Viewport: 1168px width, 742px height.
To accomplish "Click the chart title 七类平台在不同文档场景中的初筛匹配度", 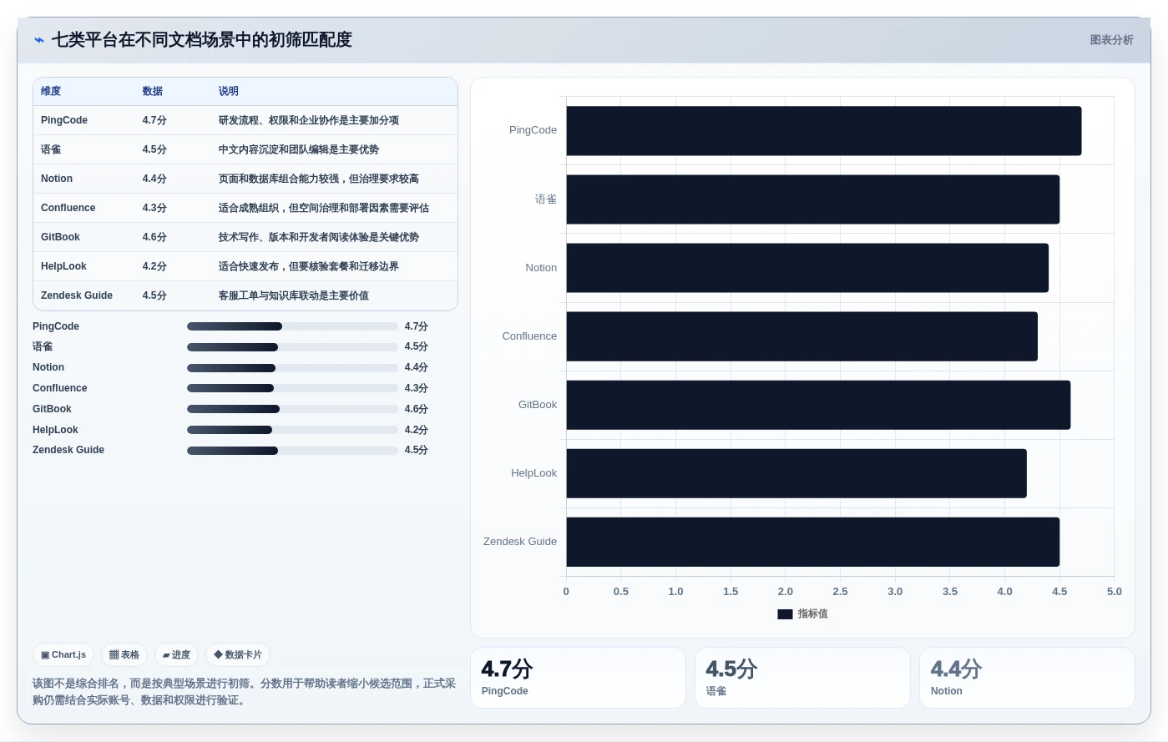I will coord(202,40).
